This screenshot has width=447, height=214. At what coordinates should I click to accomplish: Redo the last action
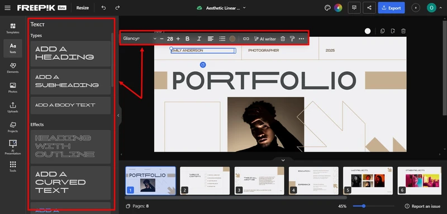[117, 8]
